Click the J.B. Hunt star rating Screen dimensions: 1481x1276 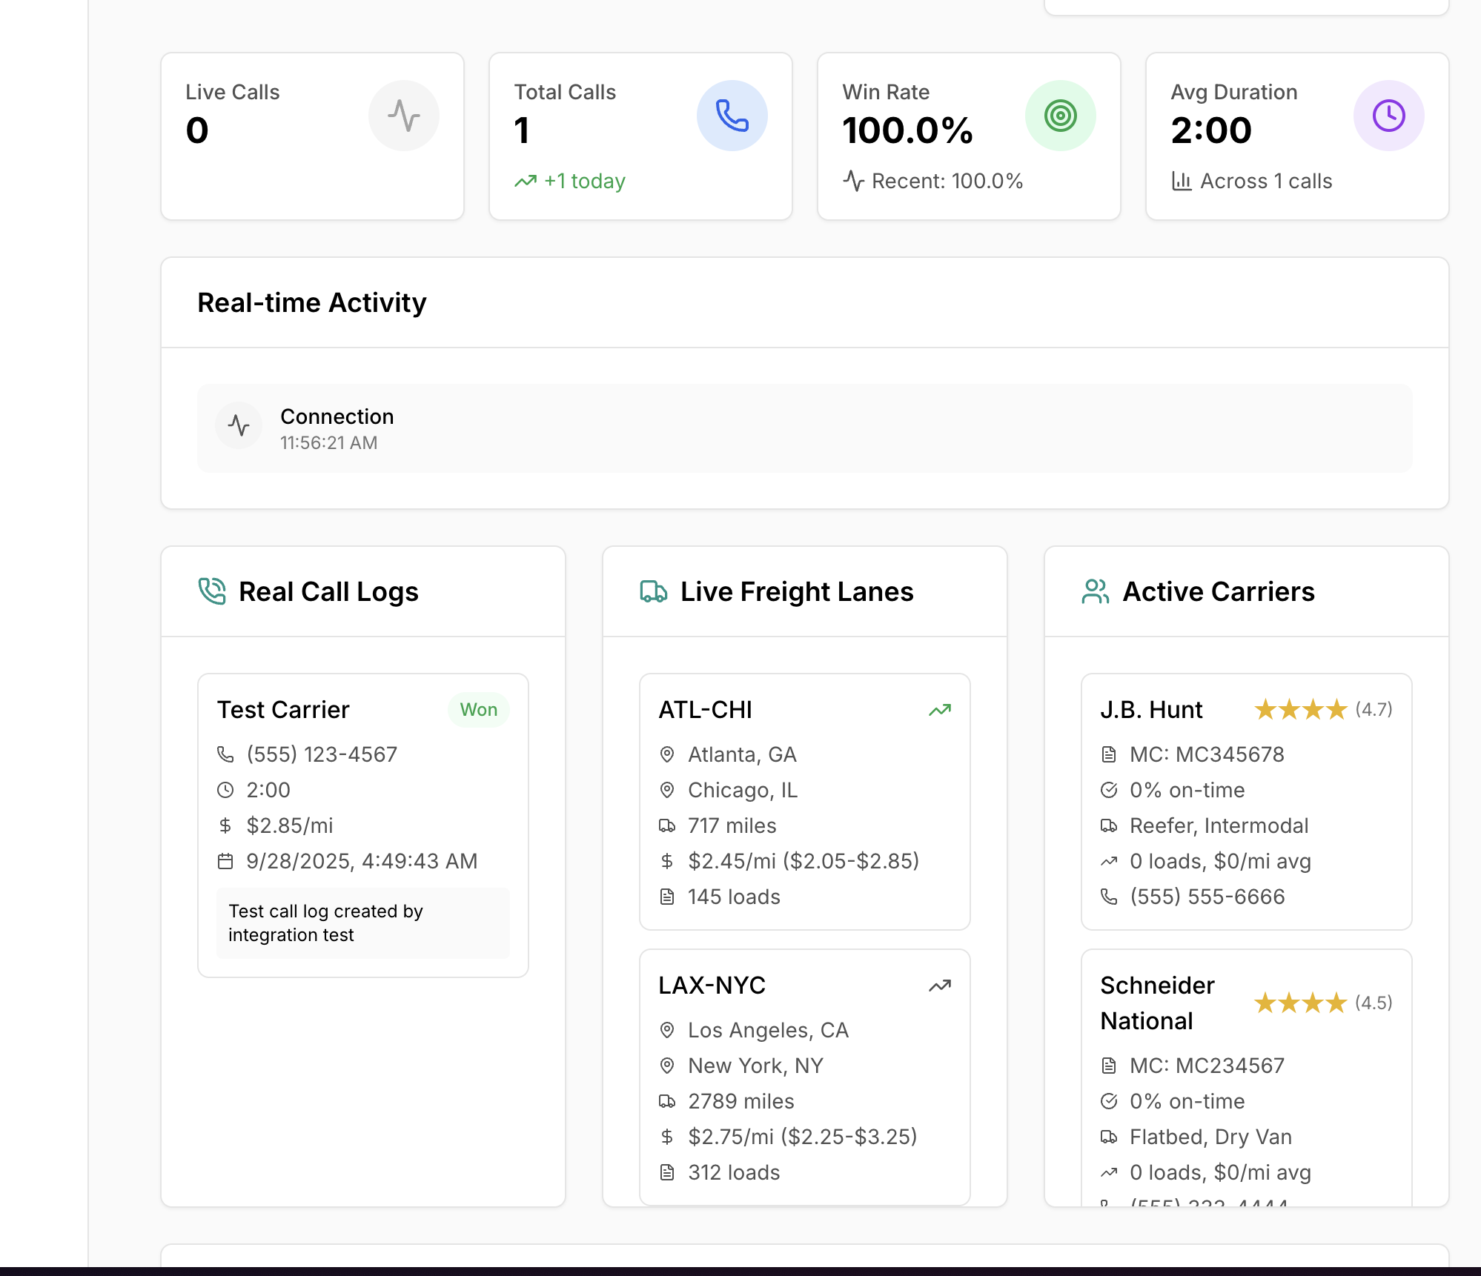click(x=1300, y=710)
